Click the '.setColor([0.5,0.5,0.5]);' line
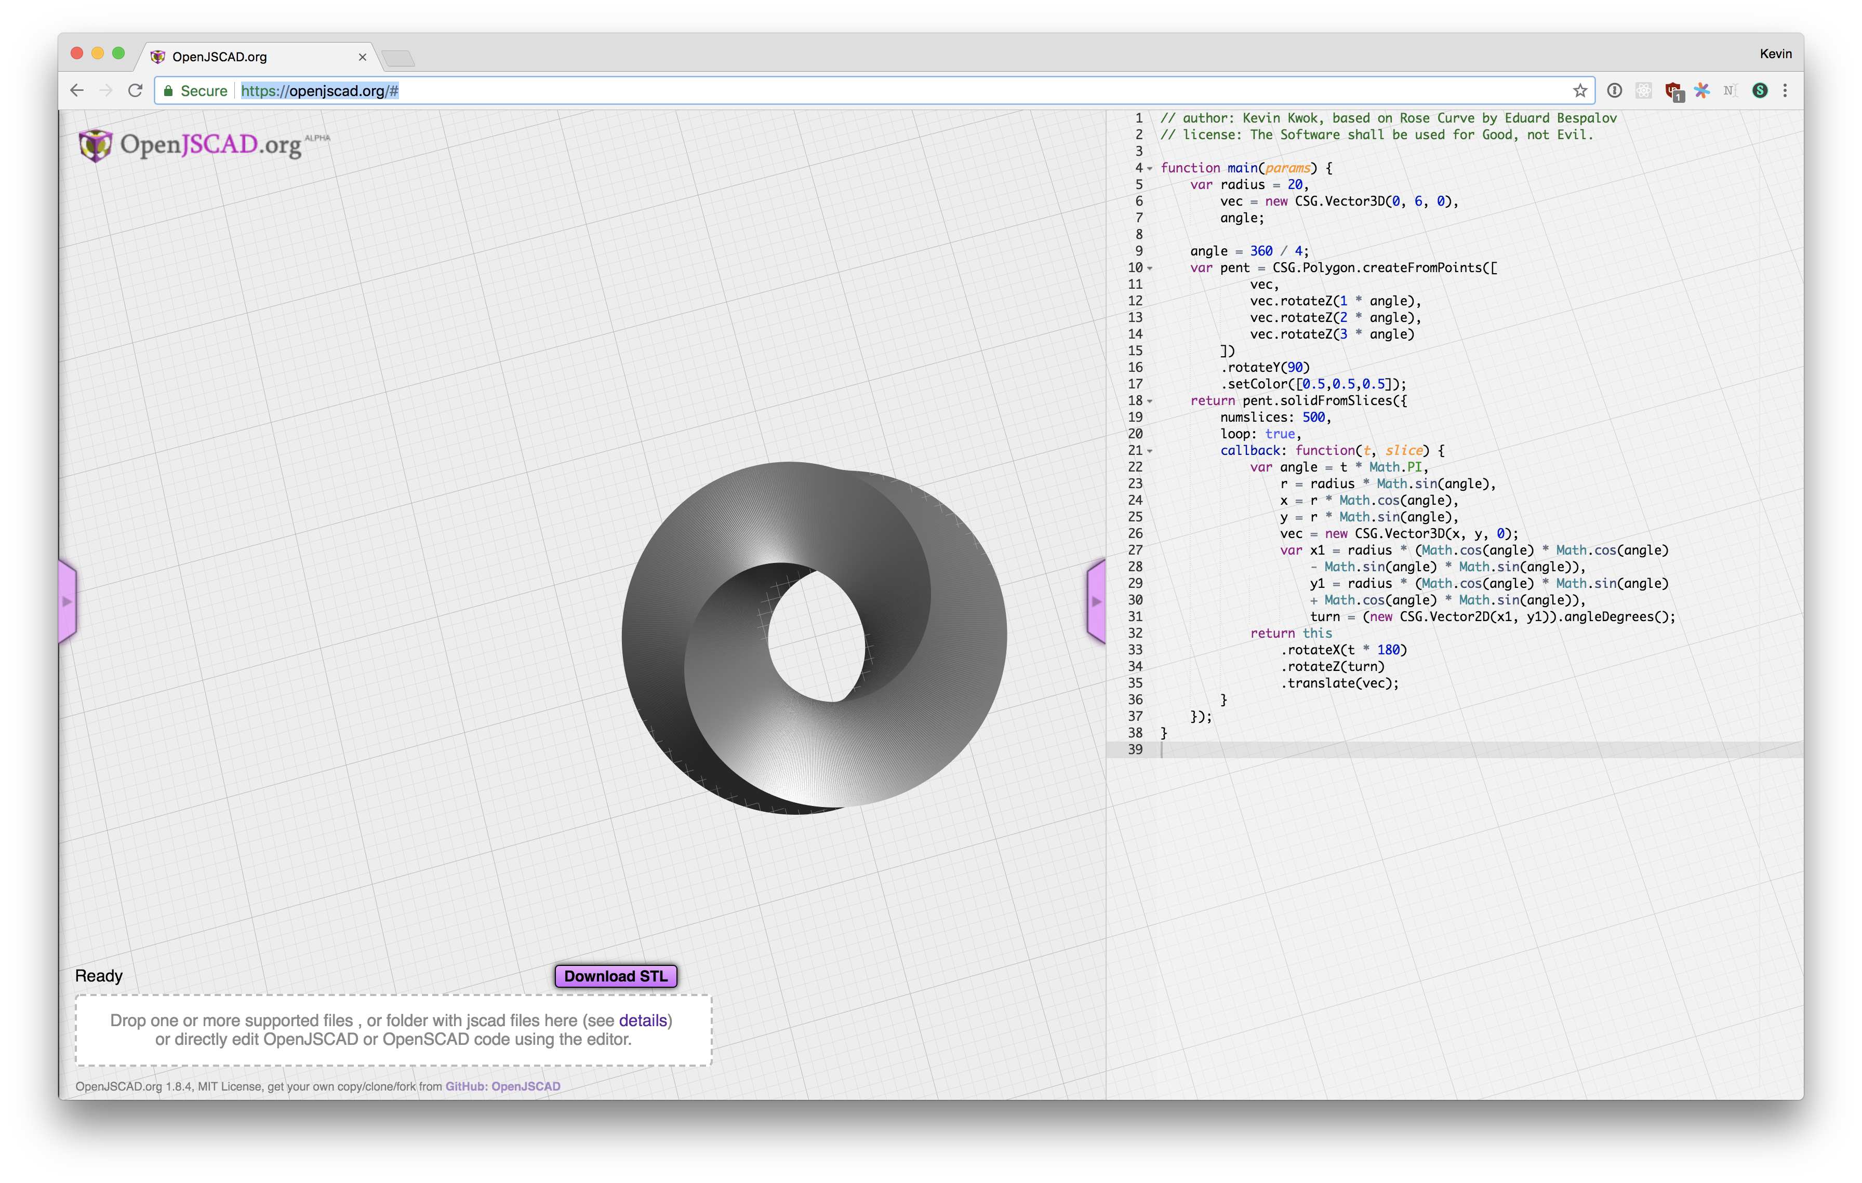The height and width of the screenshot is (1183, 1862). tap(1313, 384)
